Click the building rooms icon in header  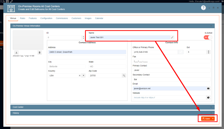pyautogui.click(x=11, y=8)
